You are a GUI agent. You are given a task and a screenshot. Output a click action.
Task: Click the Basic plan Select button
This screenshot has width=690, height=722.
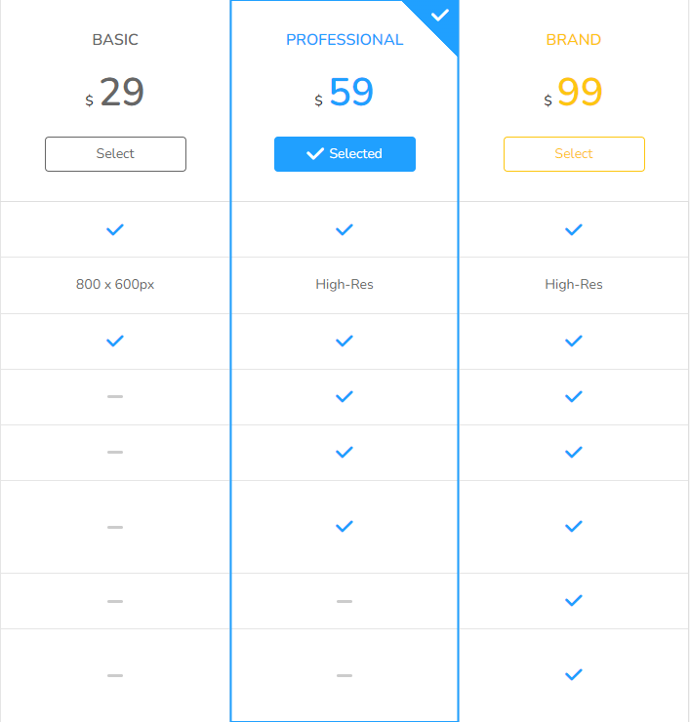[115, 154]
